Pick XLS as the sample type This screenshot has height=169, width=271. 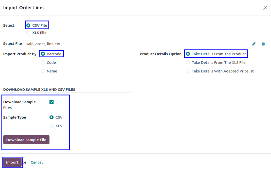(52, 126)
